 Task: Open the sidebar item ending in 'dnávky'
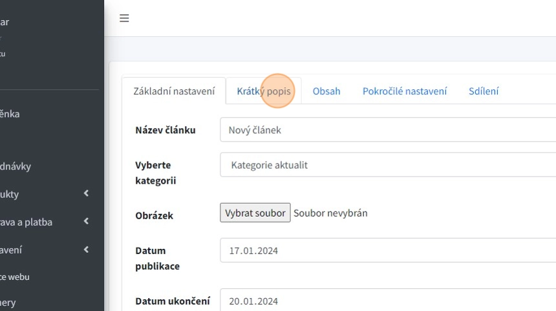[16, 166]
